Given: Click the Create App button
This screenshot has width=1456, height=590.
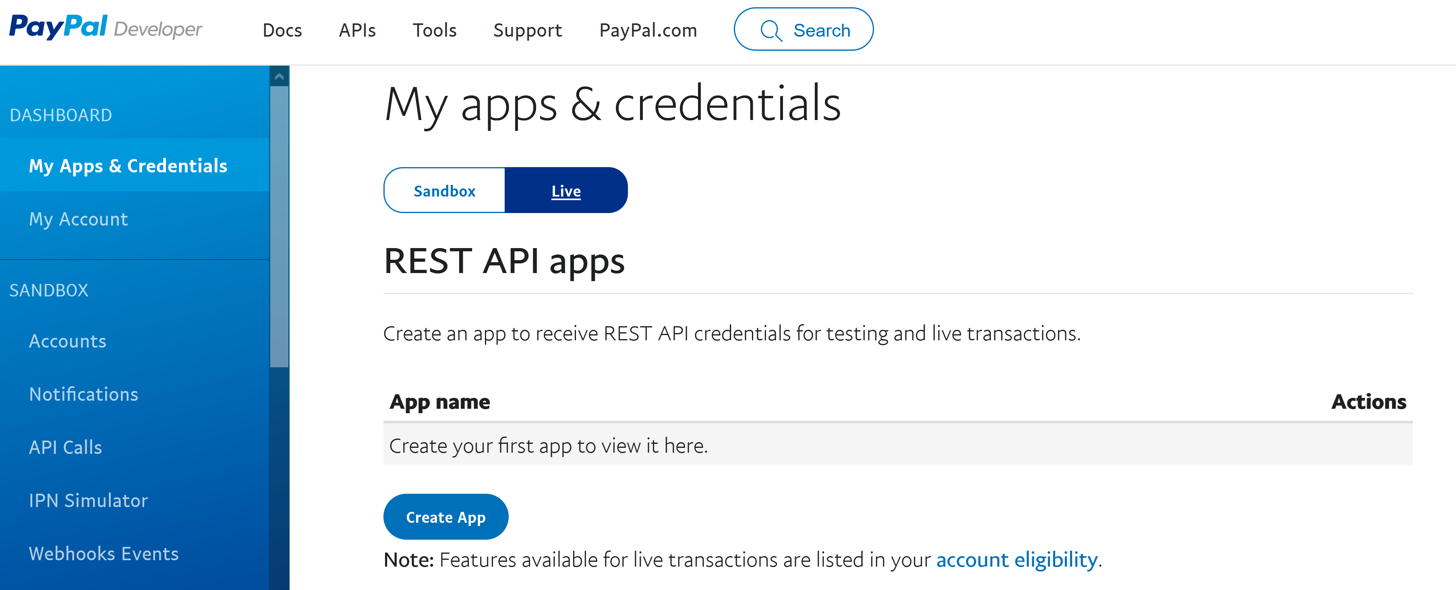Looking at the screenshot, I should (445, 517).
